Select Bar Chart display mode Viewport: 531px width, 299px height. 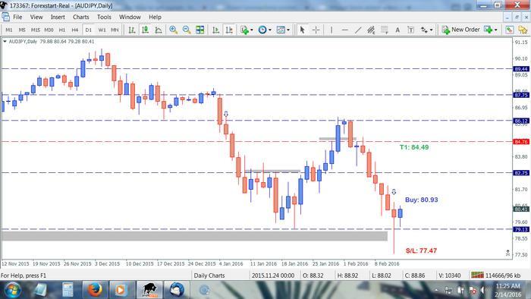[x=132, y=30]
